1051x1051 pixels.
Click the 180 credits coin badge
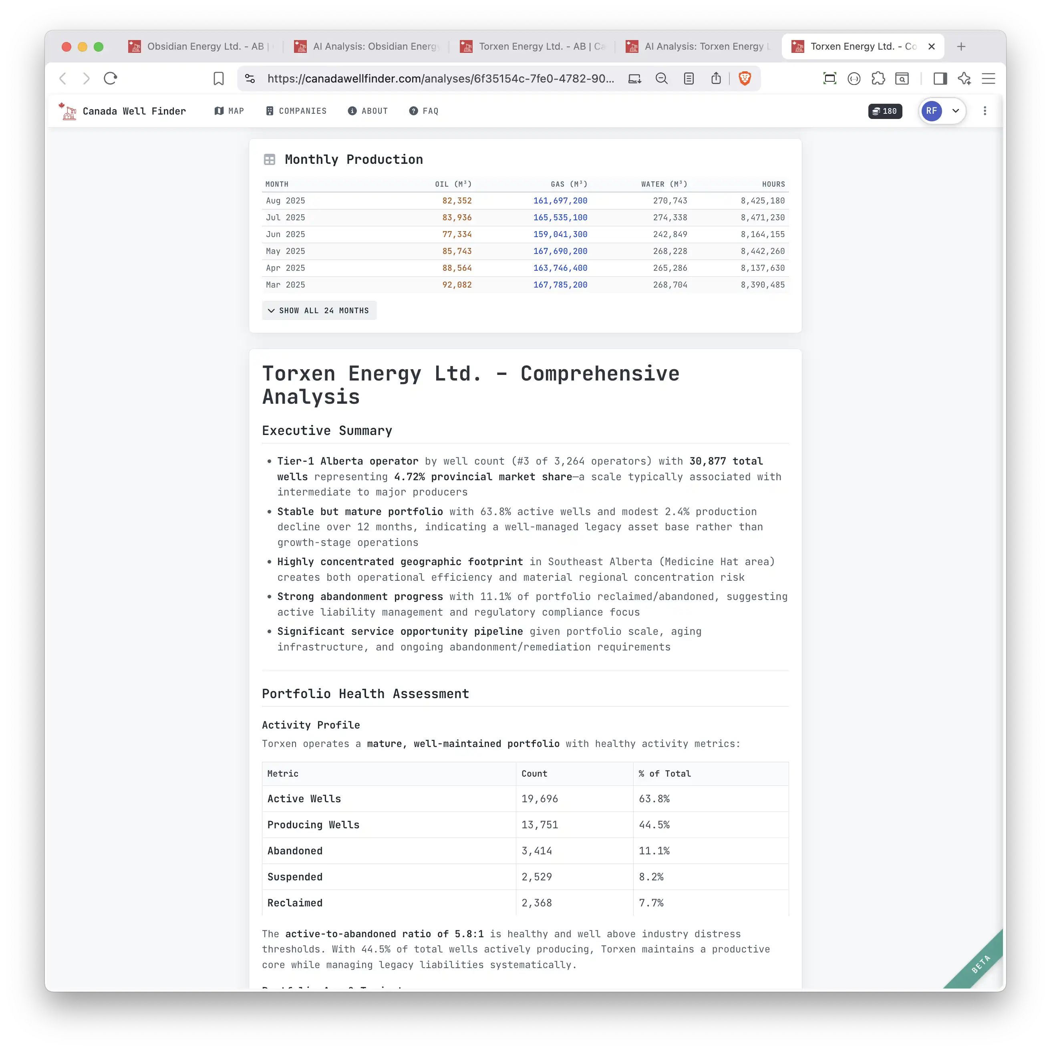click(x=884, y=111)
